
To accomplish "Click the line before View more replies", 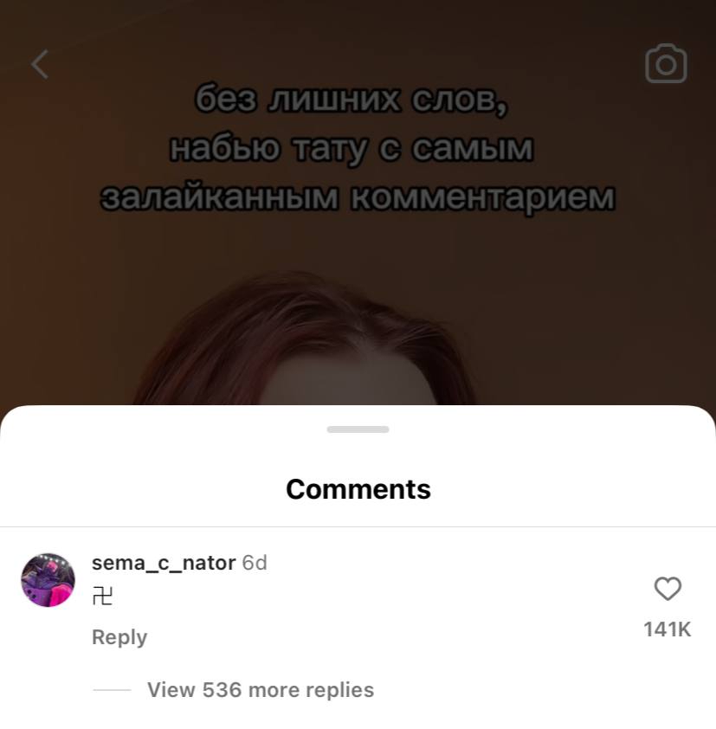I will point(112,690).
